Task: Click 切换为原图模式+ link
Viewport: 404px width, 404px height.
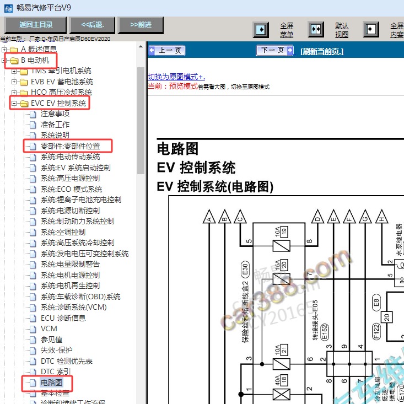Action: [176, 77]
